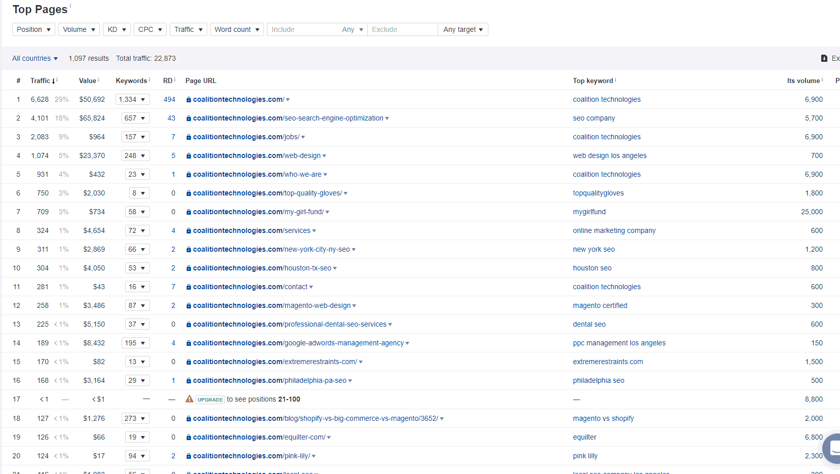The width and height of the screenshot is (840, 474).
Task: Open the "seo company" keyword link
Action: tap(594, 118)
